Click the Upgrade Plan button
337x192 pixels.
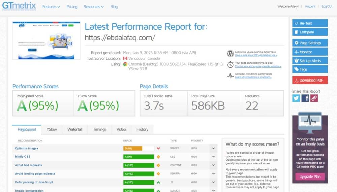(x=310, y=177)
